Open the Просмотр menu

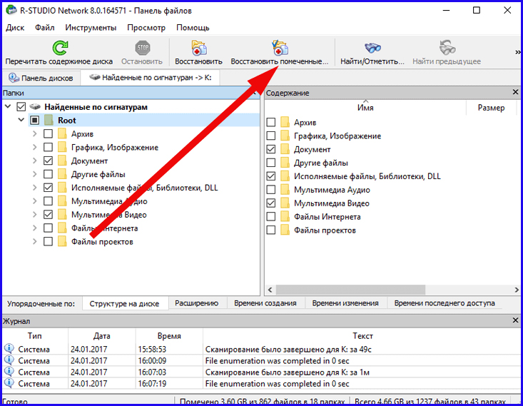[146, 28]
